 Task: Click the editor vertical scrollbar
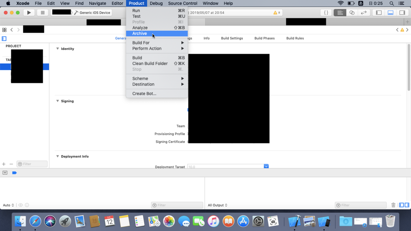[x=409, y=67]
